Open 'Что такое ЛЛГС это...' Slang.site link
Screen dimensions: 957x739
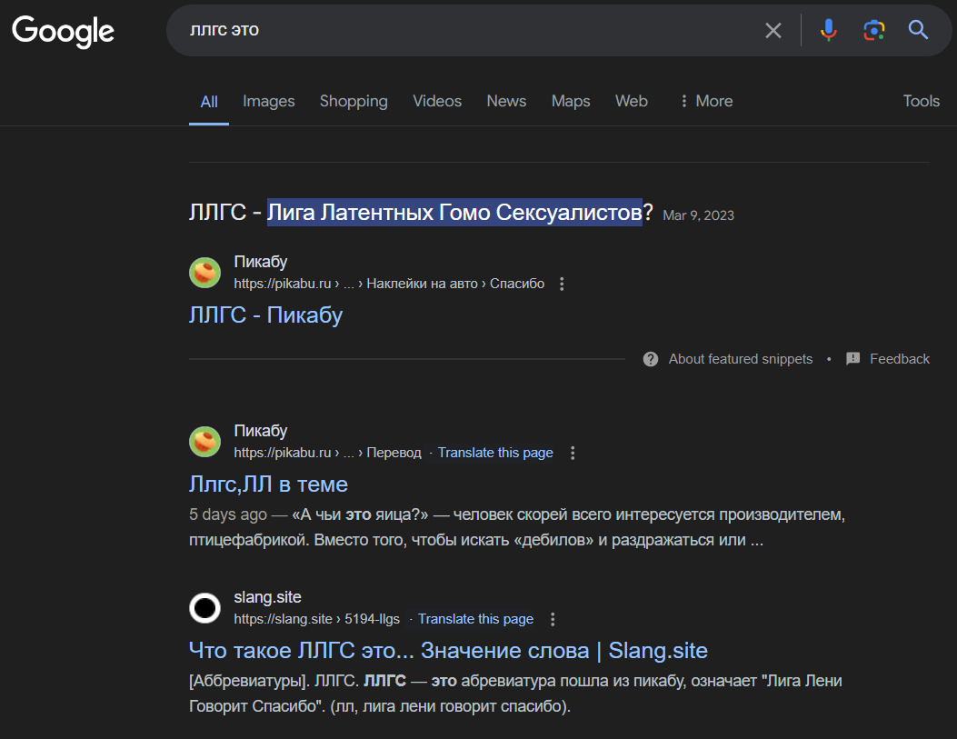[448, 651]
